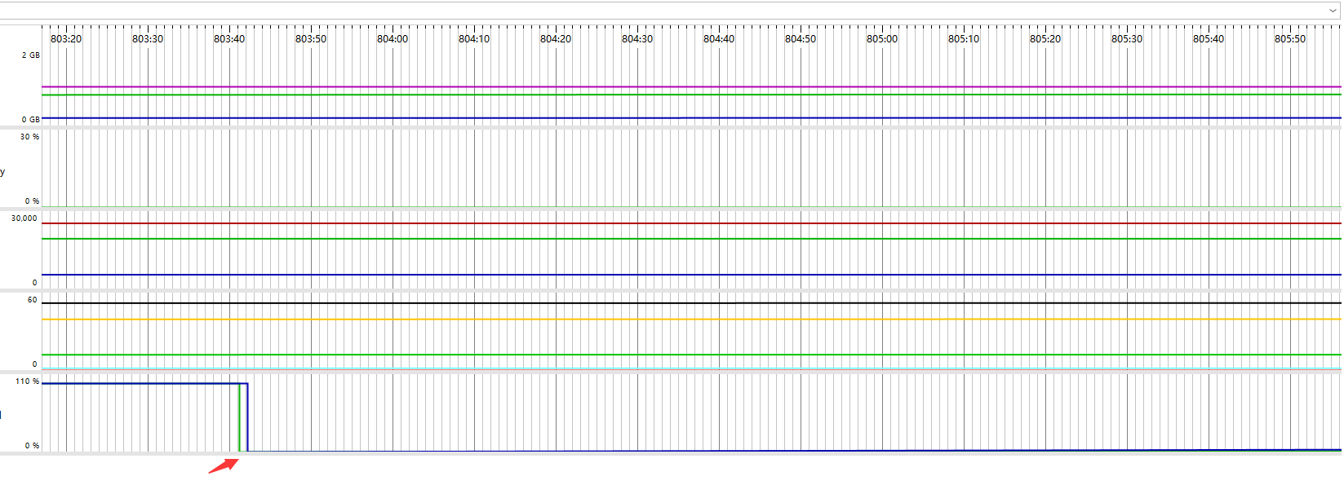The width and height of the screenshot is (1344, 485).
Task: Jump to the 805:40 time marker
Action: [x=1209, y=39]
